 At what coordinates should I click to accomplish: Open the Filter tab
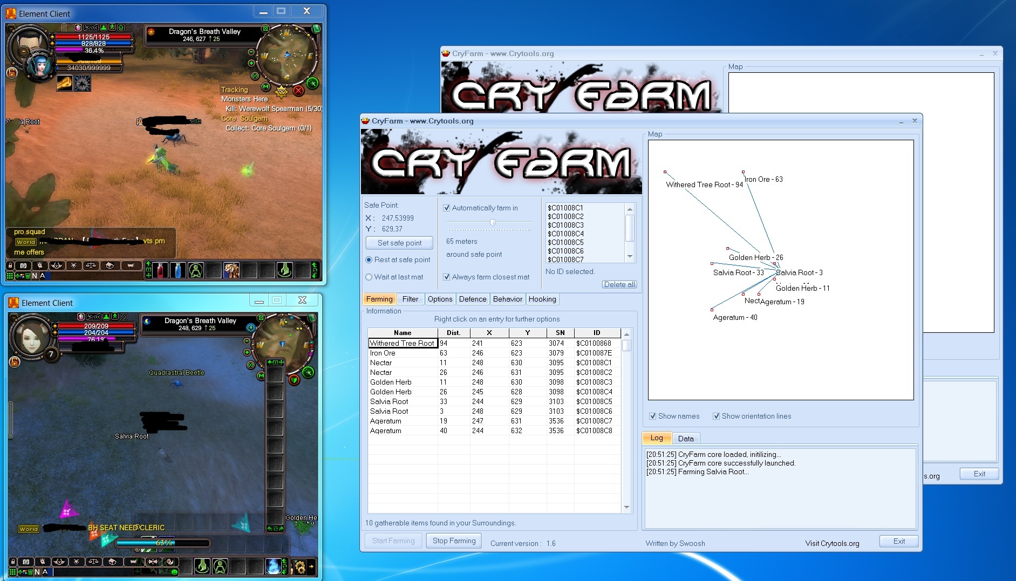pos(410,299)
